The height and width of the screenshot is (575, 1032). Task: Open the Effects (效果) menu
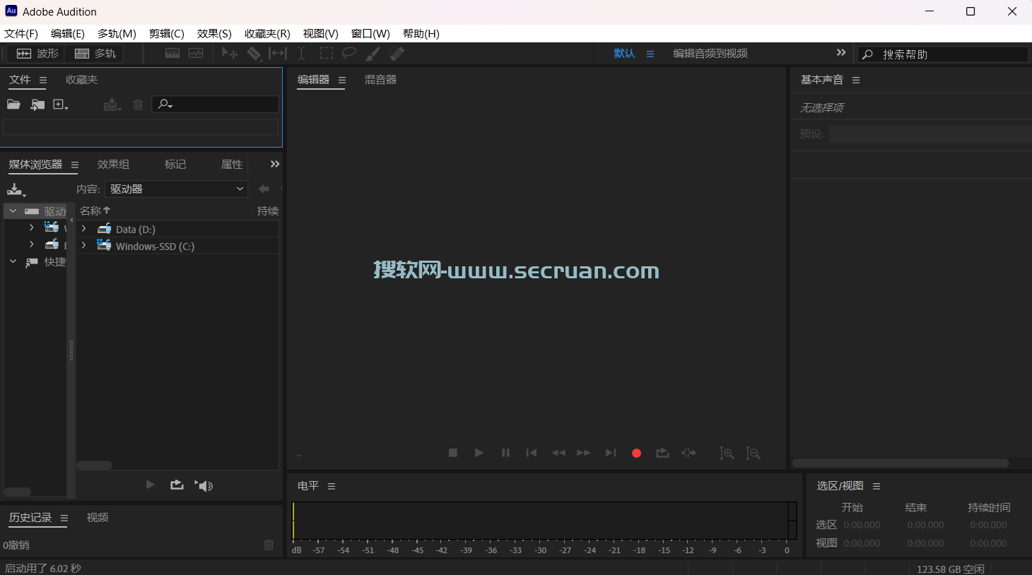click(214, 34)
